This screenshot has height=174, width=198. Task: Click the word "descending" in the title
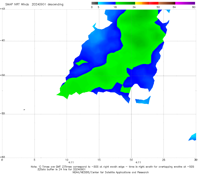pos(55,5)
